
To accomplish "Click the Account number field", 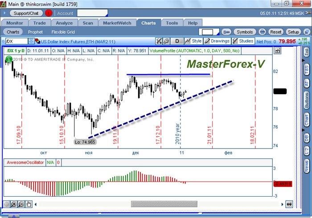I will coord(92,13).
